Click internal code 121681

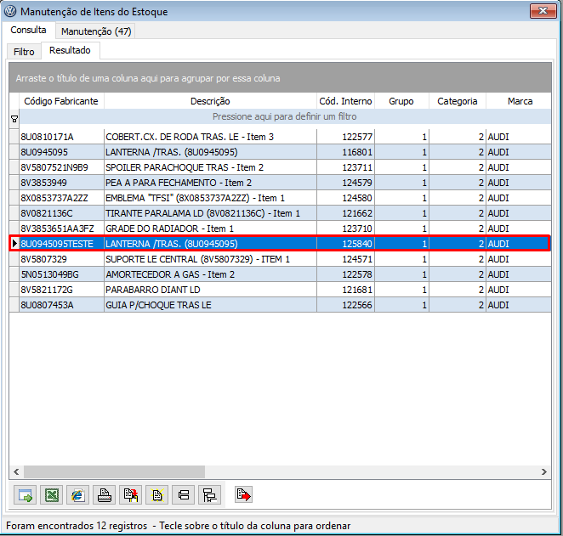pos(346,290)
